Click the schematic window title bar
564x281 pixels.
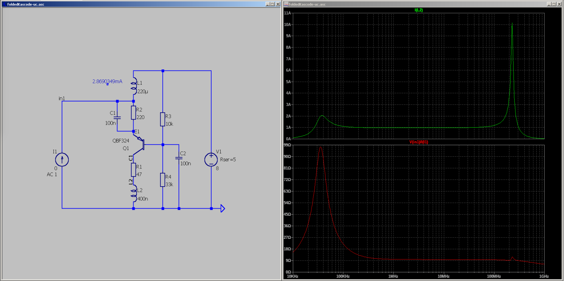click(x=141, y=4)
